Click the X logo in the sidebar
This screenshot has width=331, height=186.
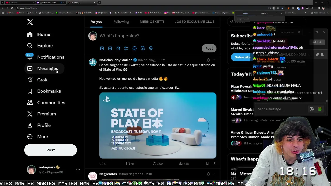coord(30,22)
